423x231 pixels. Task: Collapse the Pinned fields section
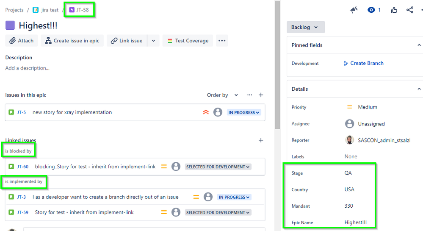coord(419,45)
